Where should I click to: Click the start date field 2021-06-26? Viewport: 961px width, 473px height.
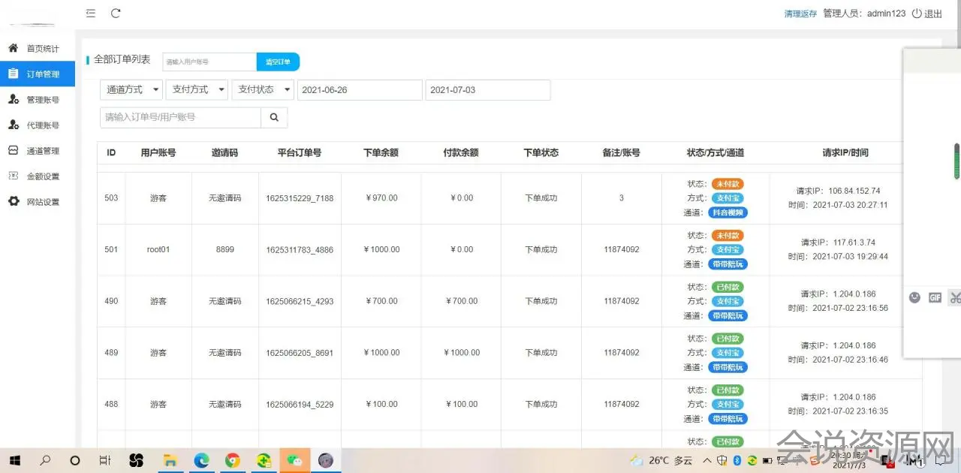click(360, 90)
